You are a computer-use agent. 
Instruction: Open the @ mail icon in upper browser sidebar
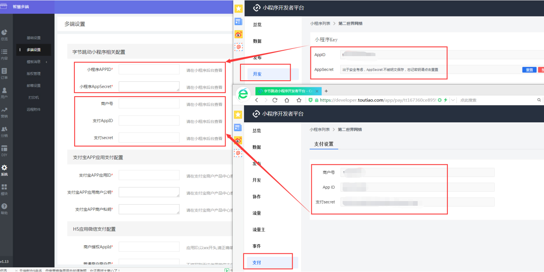(238, 47)
